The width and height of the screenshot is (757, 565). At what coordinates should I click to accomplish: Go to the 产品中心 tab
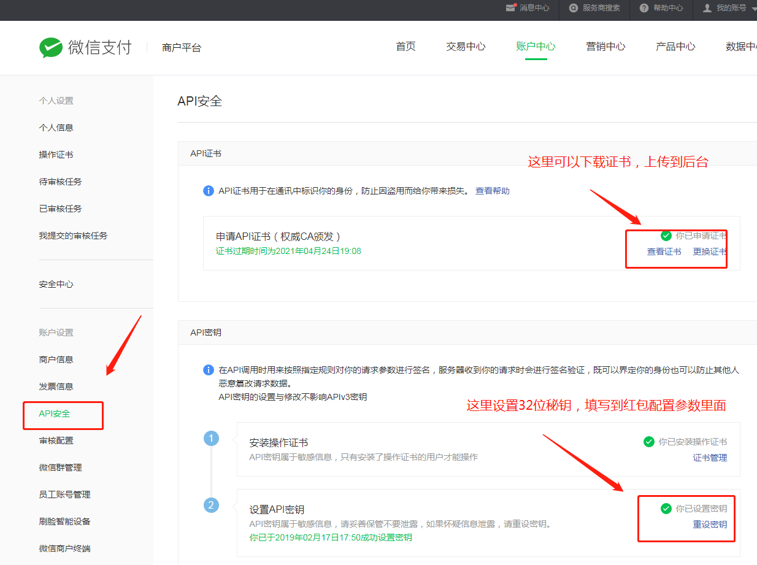click(x=675, y=47)
